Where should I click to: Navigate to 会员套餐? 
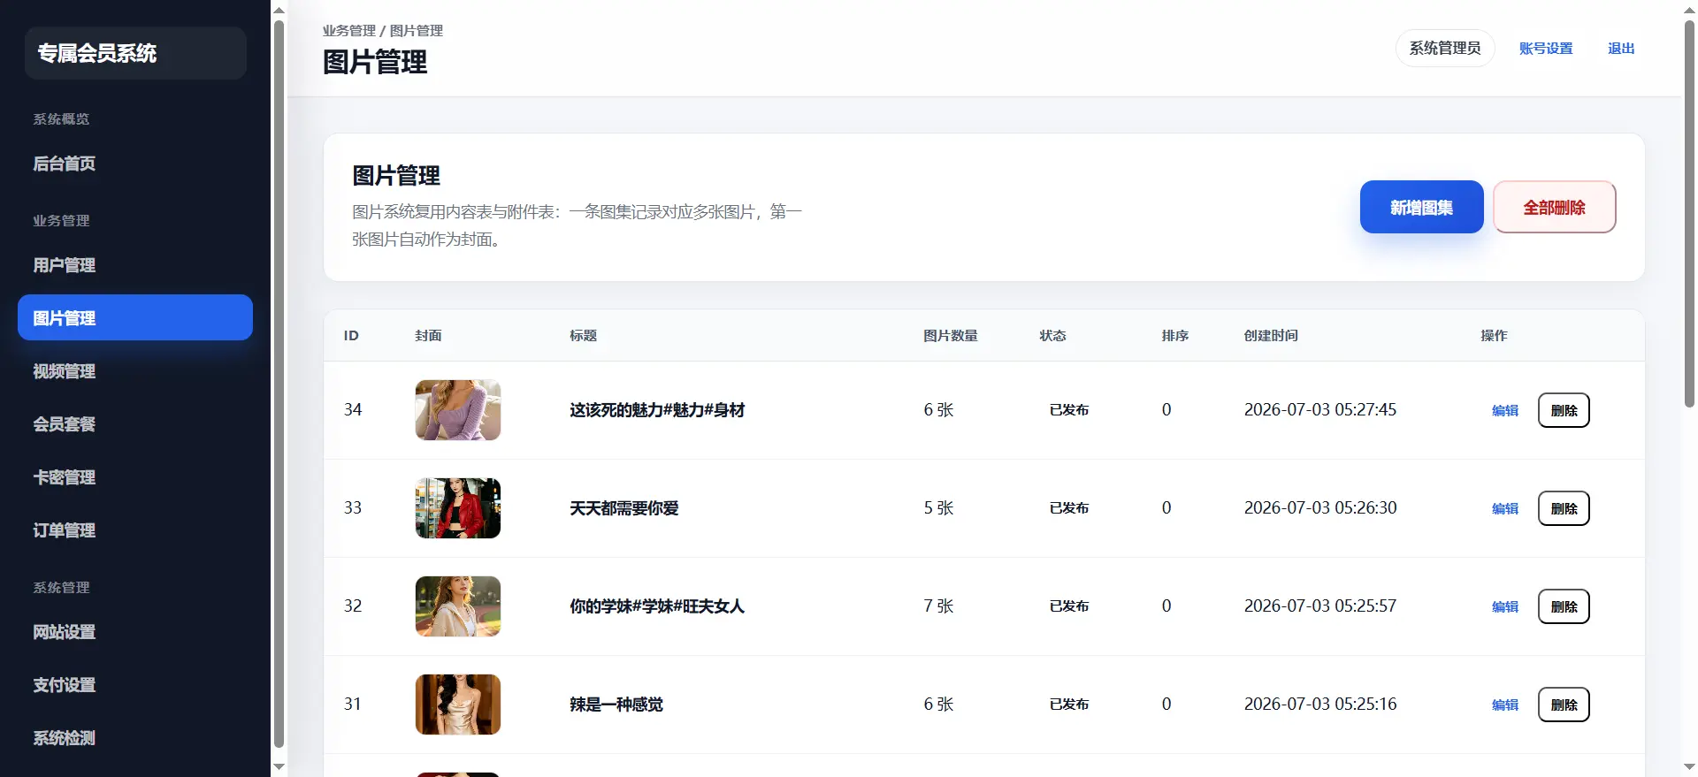[x=135, y=424]
